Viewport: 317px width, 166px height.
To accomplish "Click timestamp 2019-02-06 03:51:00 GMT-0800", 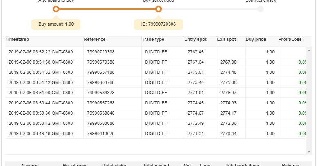I will pyautogui.click(x=40, y=93).
